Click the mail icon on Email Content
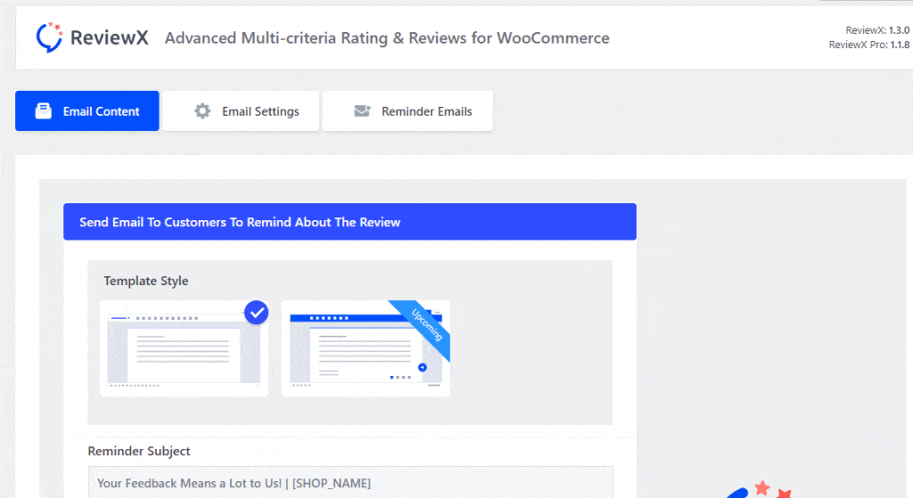 point(44,110)
